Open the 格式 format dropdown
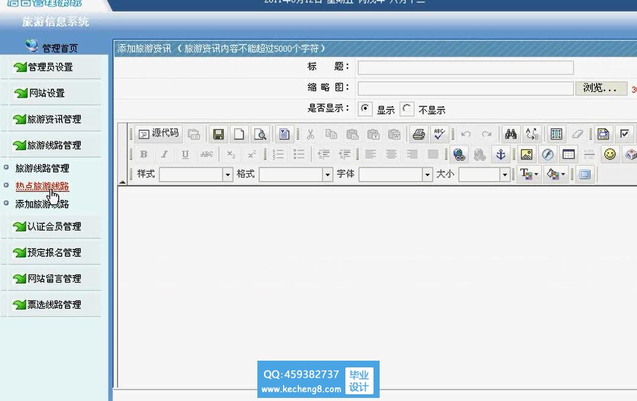 [x=296, y=175]
